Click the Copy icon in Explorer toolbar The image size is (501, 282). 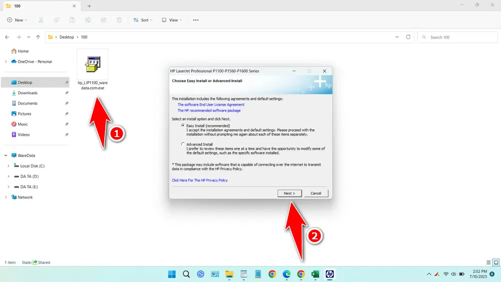click(57, 20)
